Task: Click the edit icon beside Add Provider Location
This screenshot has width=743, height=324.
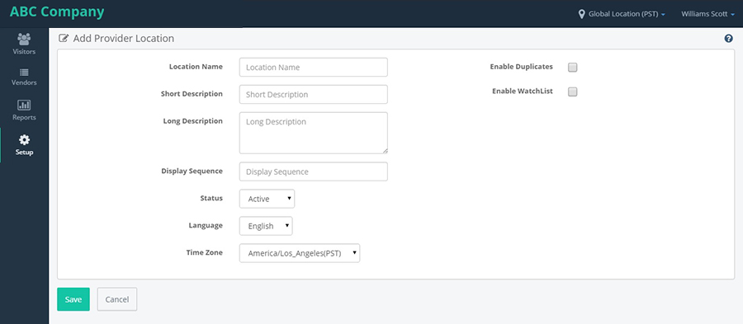Action: click(x=63, y=38)
